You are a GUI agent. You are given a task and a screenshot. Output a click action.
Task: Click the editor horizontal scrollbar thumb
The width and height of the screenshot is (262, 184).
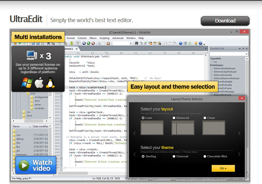pyautogui.click(x=73, y=173)
